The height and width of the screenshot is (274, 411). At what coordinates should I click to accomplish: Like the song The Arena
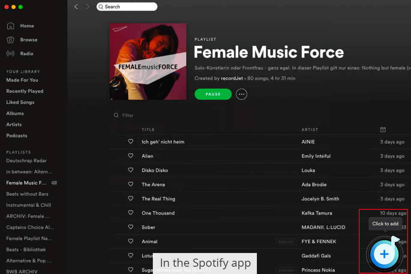[131, 185]
